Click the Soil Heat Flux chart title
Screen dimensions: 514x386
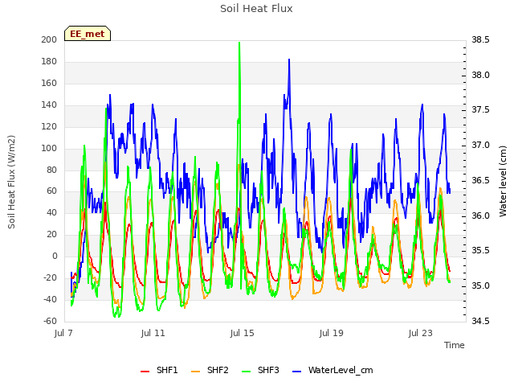click(256, 9)
